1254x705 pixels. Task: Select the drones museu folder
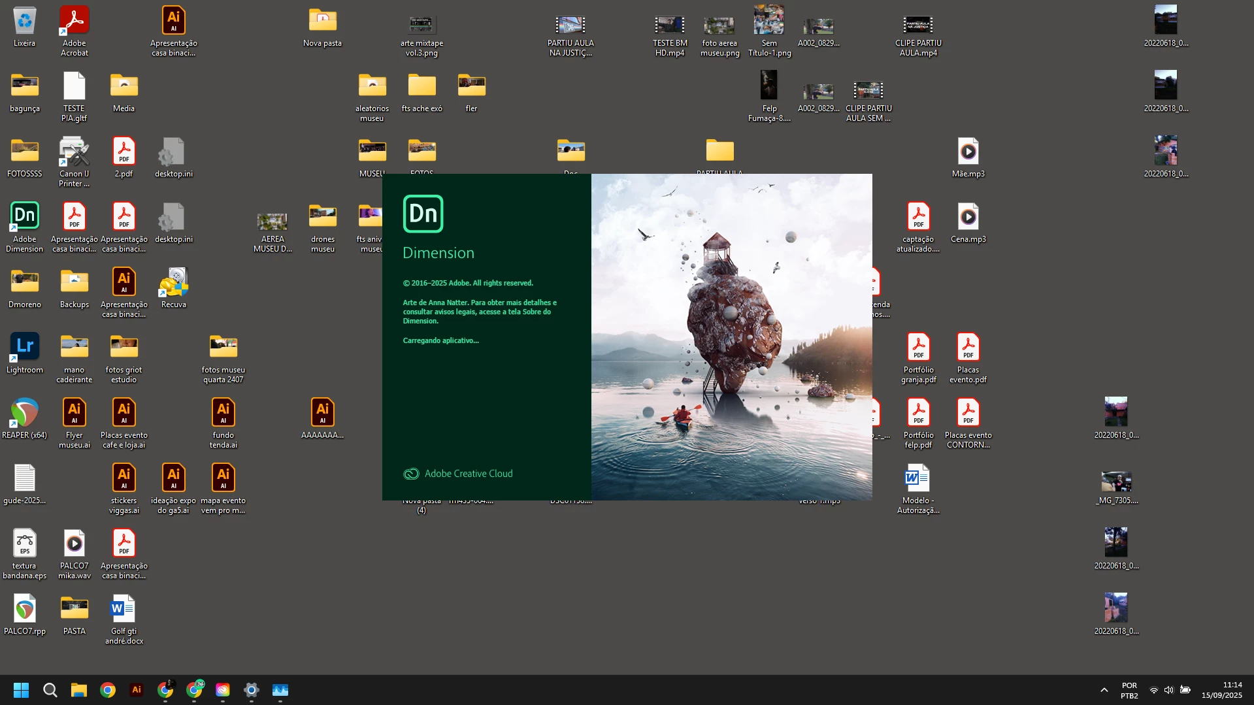click(x=323, y=227)
